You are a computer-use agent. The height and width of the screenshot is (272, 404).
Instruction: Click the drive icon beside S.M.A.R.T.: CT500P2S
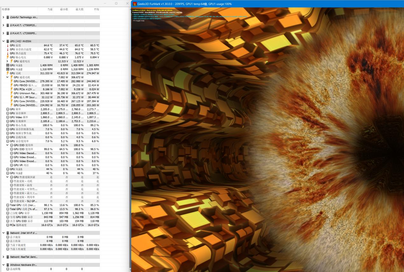pos(8,25)
